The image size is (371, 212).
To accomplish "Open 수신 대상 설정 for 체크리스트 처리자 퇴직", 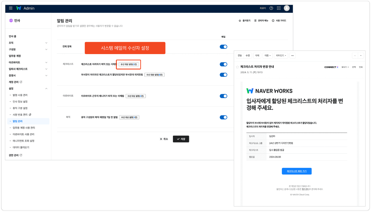I will tap(129, 64).
